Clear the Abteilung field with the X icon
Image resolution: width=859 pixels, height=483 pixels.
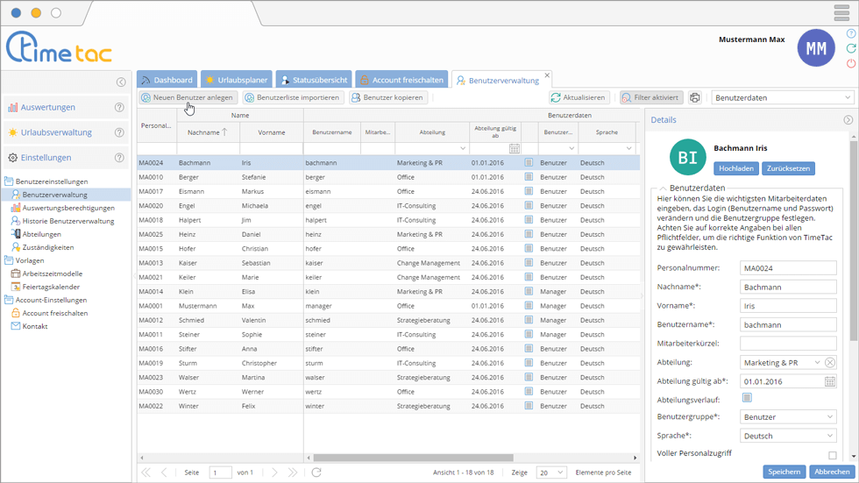click(830, 363)
